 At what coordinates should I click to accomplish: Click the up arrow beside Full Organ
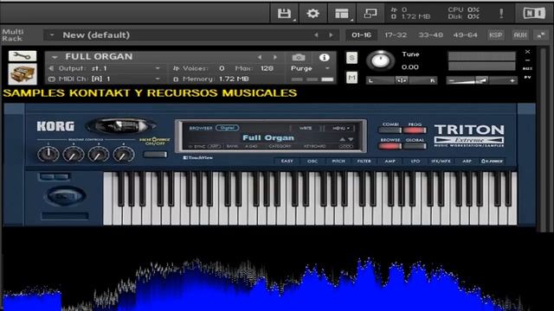[342, 139]
